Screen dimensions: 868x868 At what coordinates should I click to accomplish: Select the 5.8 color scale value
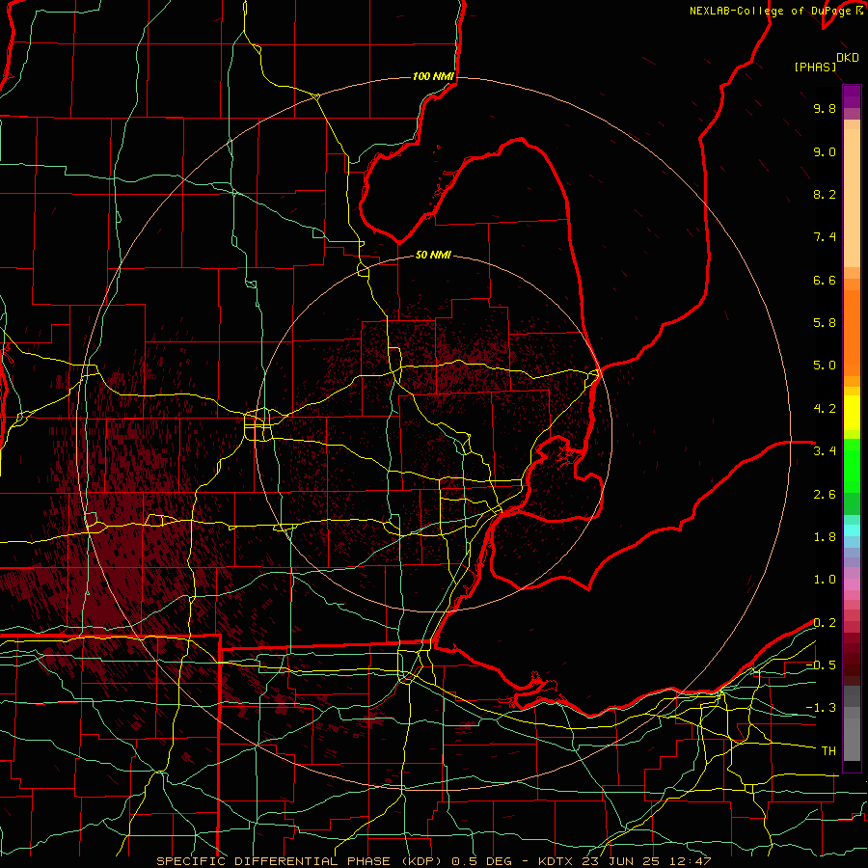825,323
